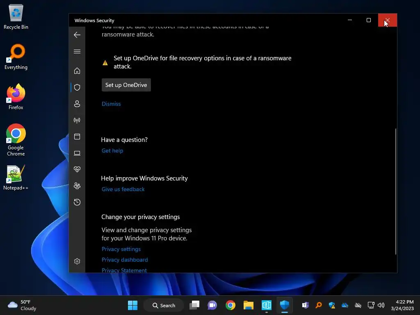Go back with the back arrow
Screen dimensions: 420x315
pyautogui.click(x=77, y=35)
